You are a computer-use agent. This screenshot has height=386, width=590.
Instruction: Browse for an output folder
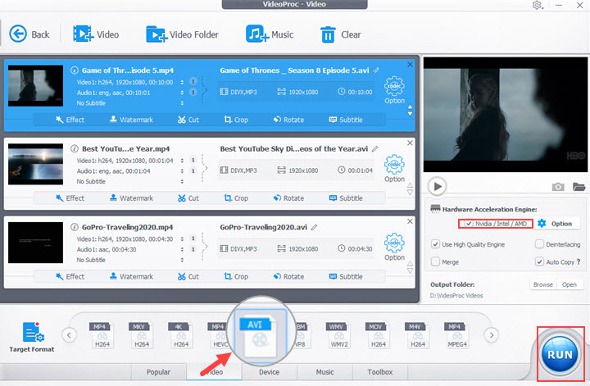(x=543, y=284)
